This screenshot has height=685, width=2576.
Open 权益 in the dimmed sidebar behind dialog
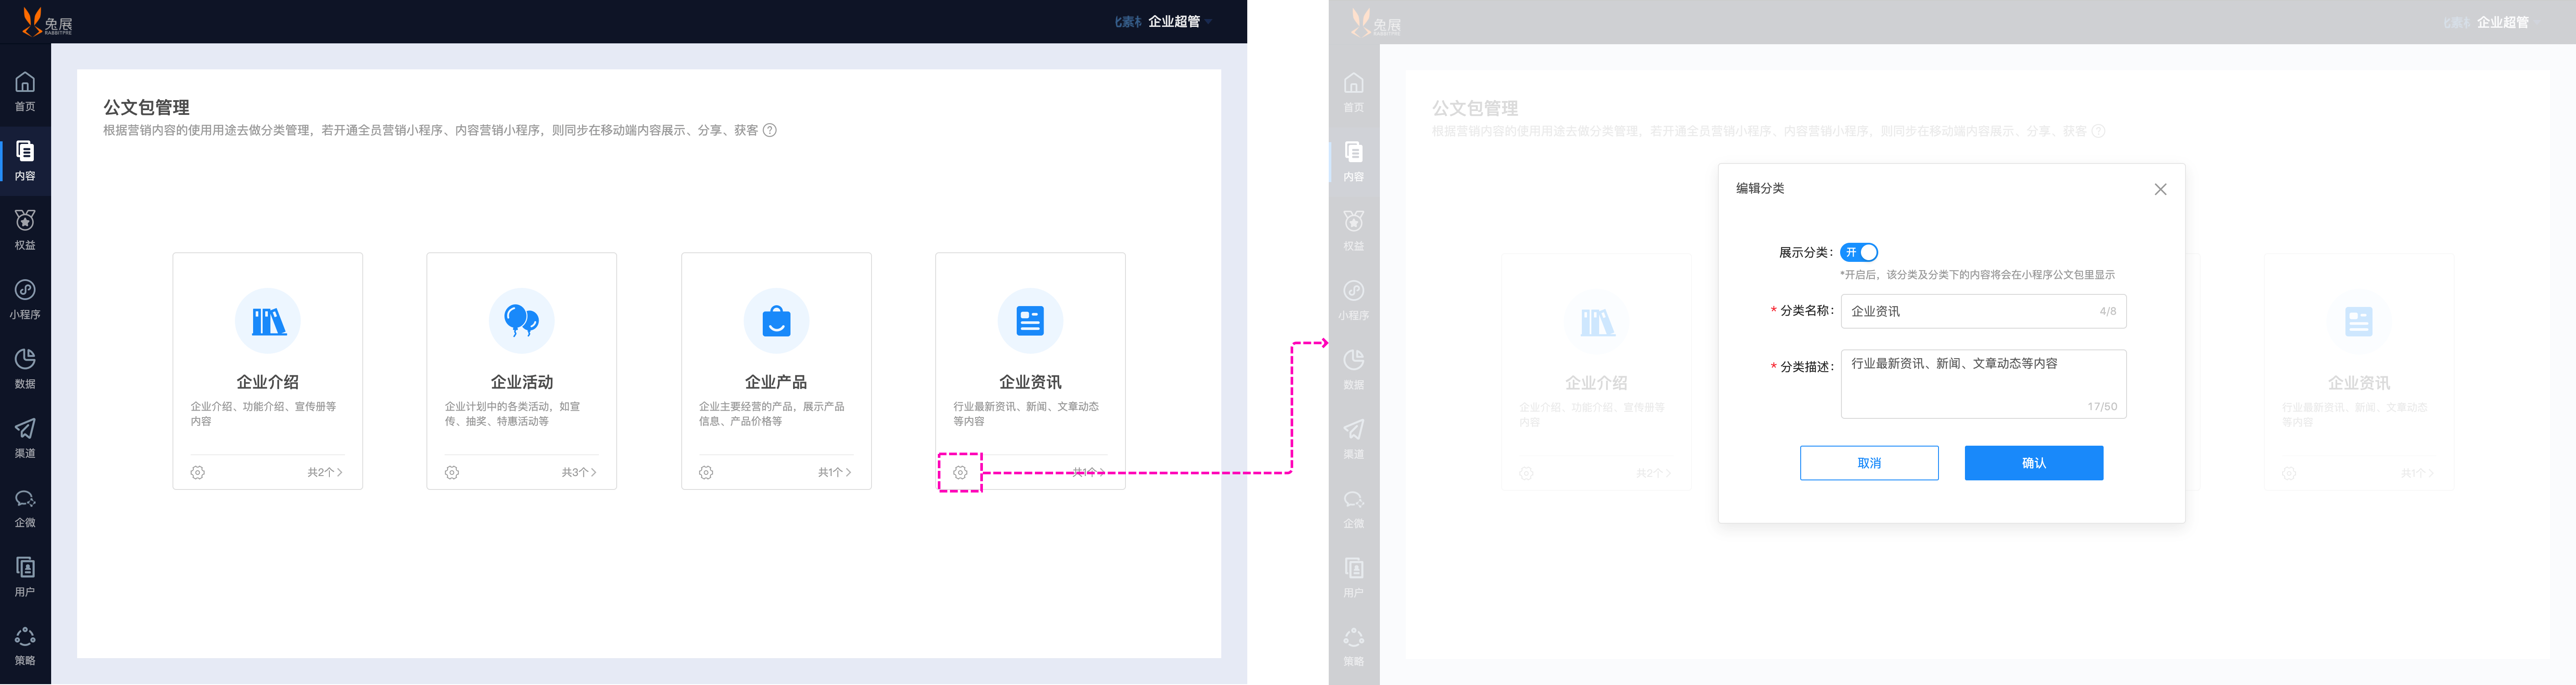pos(1354,230)
